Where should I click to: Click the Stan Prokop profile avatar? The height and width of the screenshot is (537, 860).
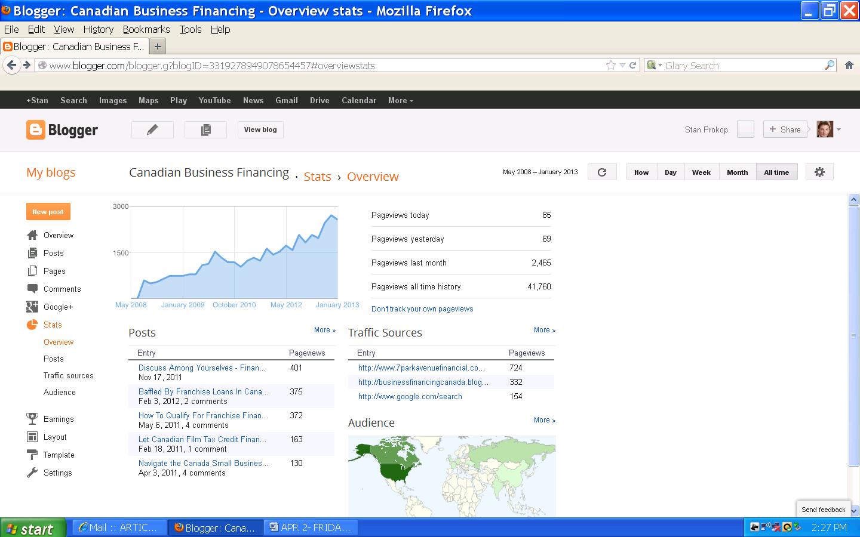coord(825,129)
